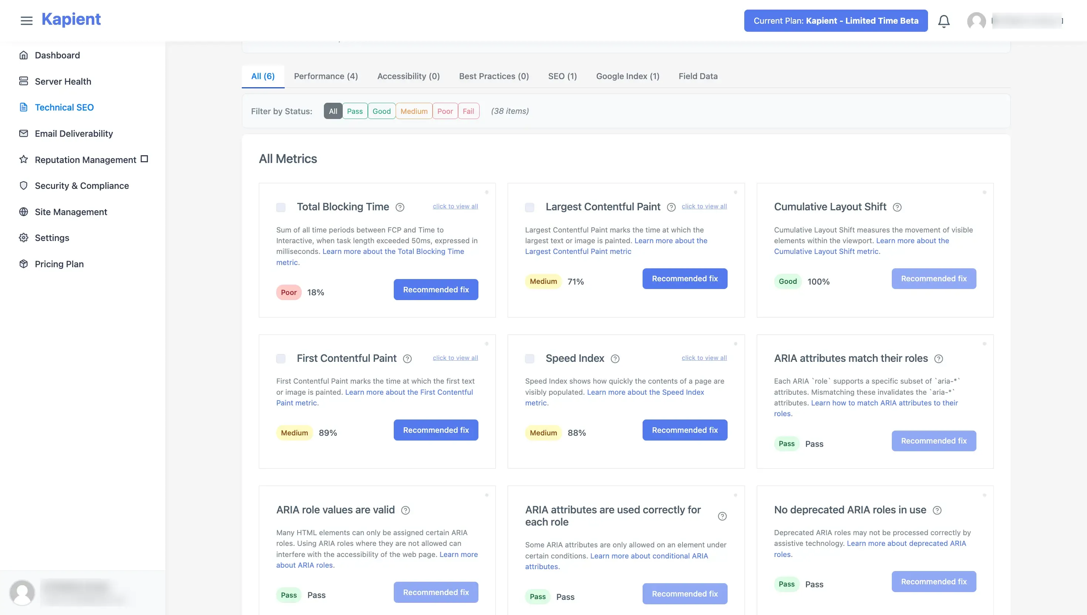
Task: Click the Security & Compliance shield icon
Action: 24,186
